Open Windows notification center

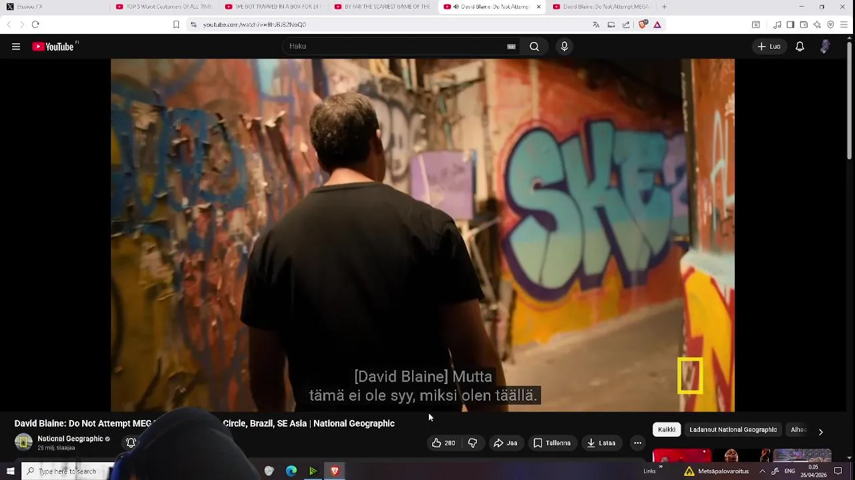(838, 471)
